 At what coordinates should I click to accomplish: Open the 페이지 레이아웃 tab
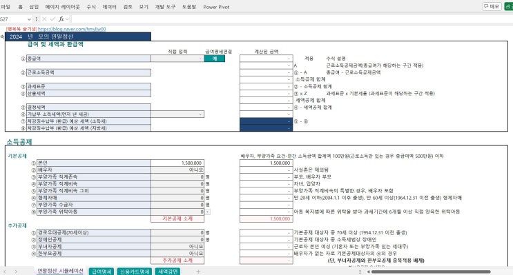point(63,6)
